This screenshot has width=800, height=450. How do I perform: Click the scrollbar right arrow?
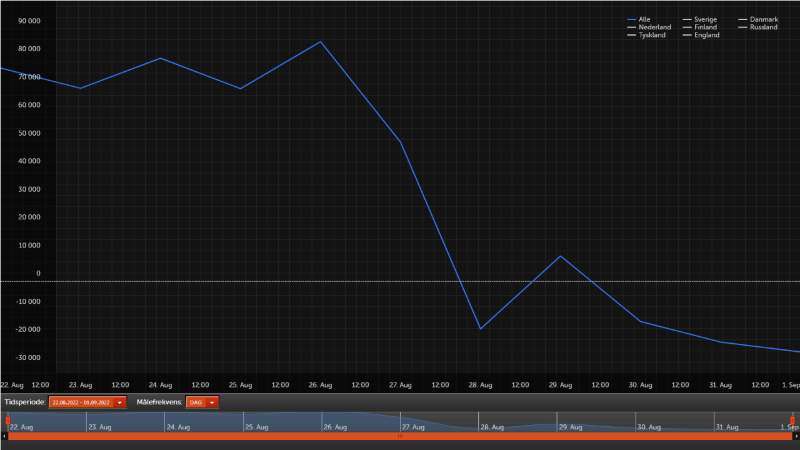coord(796,436)
